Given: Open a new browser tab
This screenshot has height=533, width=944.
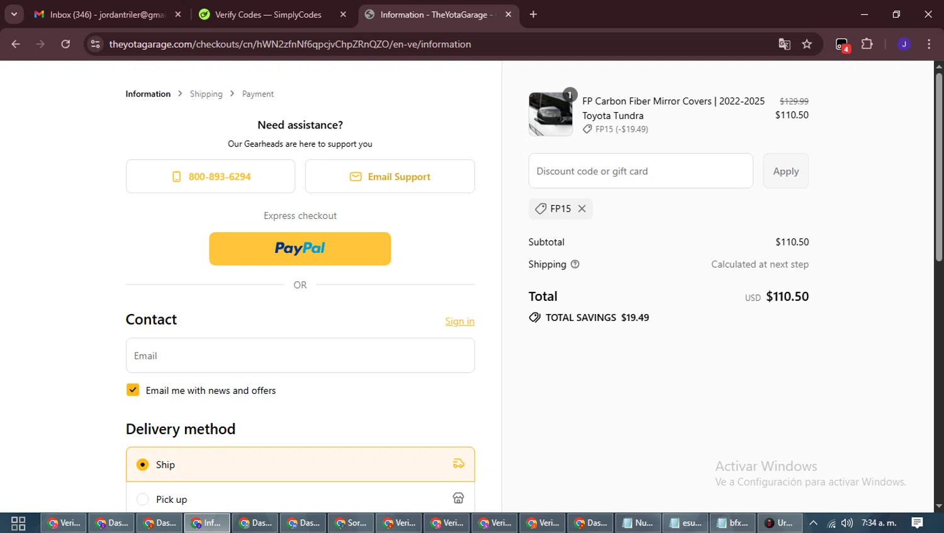Looking at the screenshot, I should 533,14.
